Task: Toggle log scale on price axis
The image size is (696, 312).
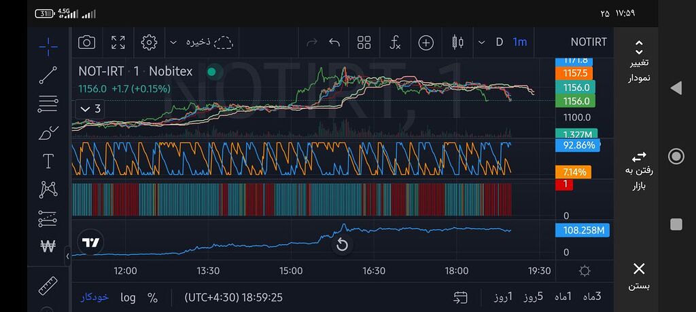Action: point(128,297)
